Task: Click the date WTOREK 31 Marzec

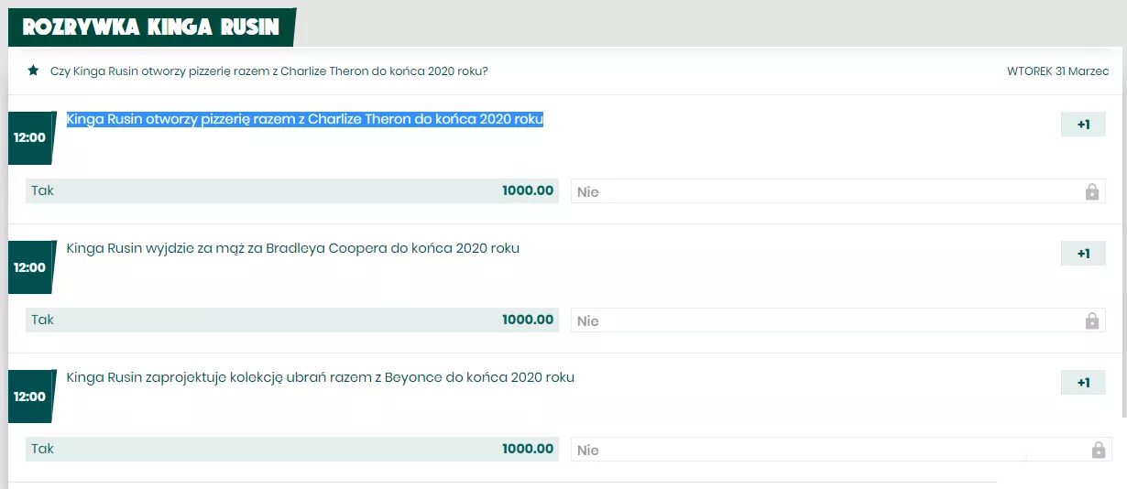Action: pyautogui.click(x=1057, y=71)
